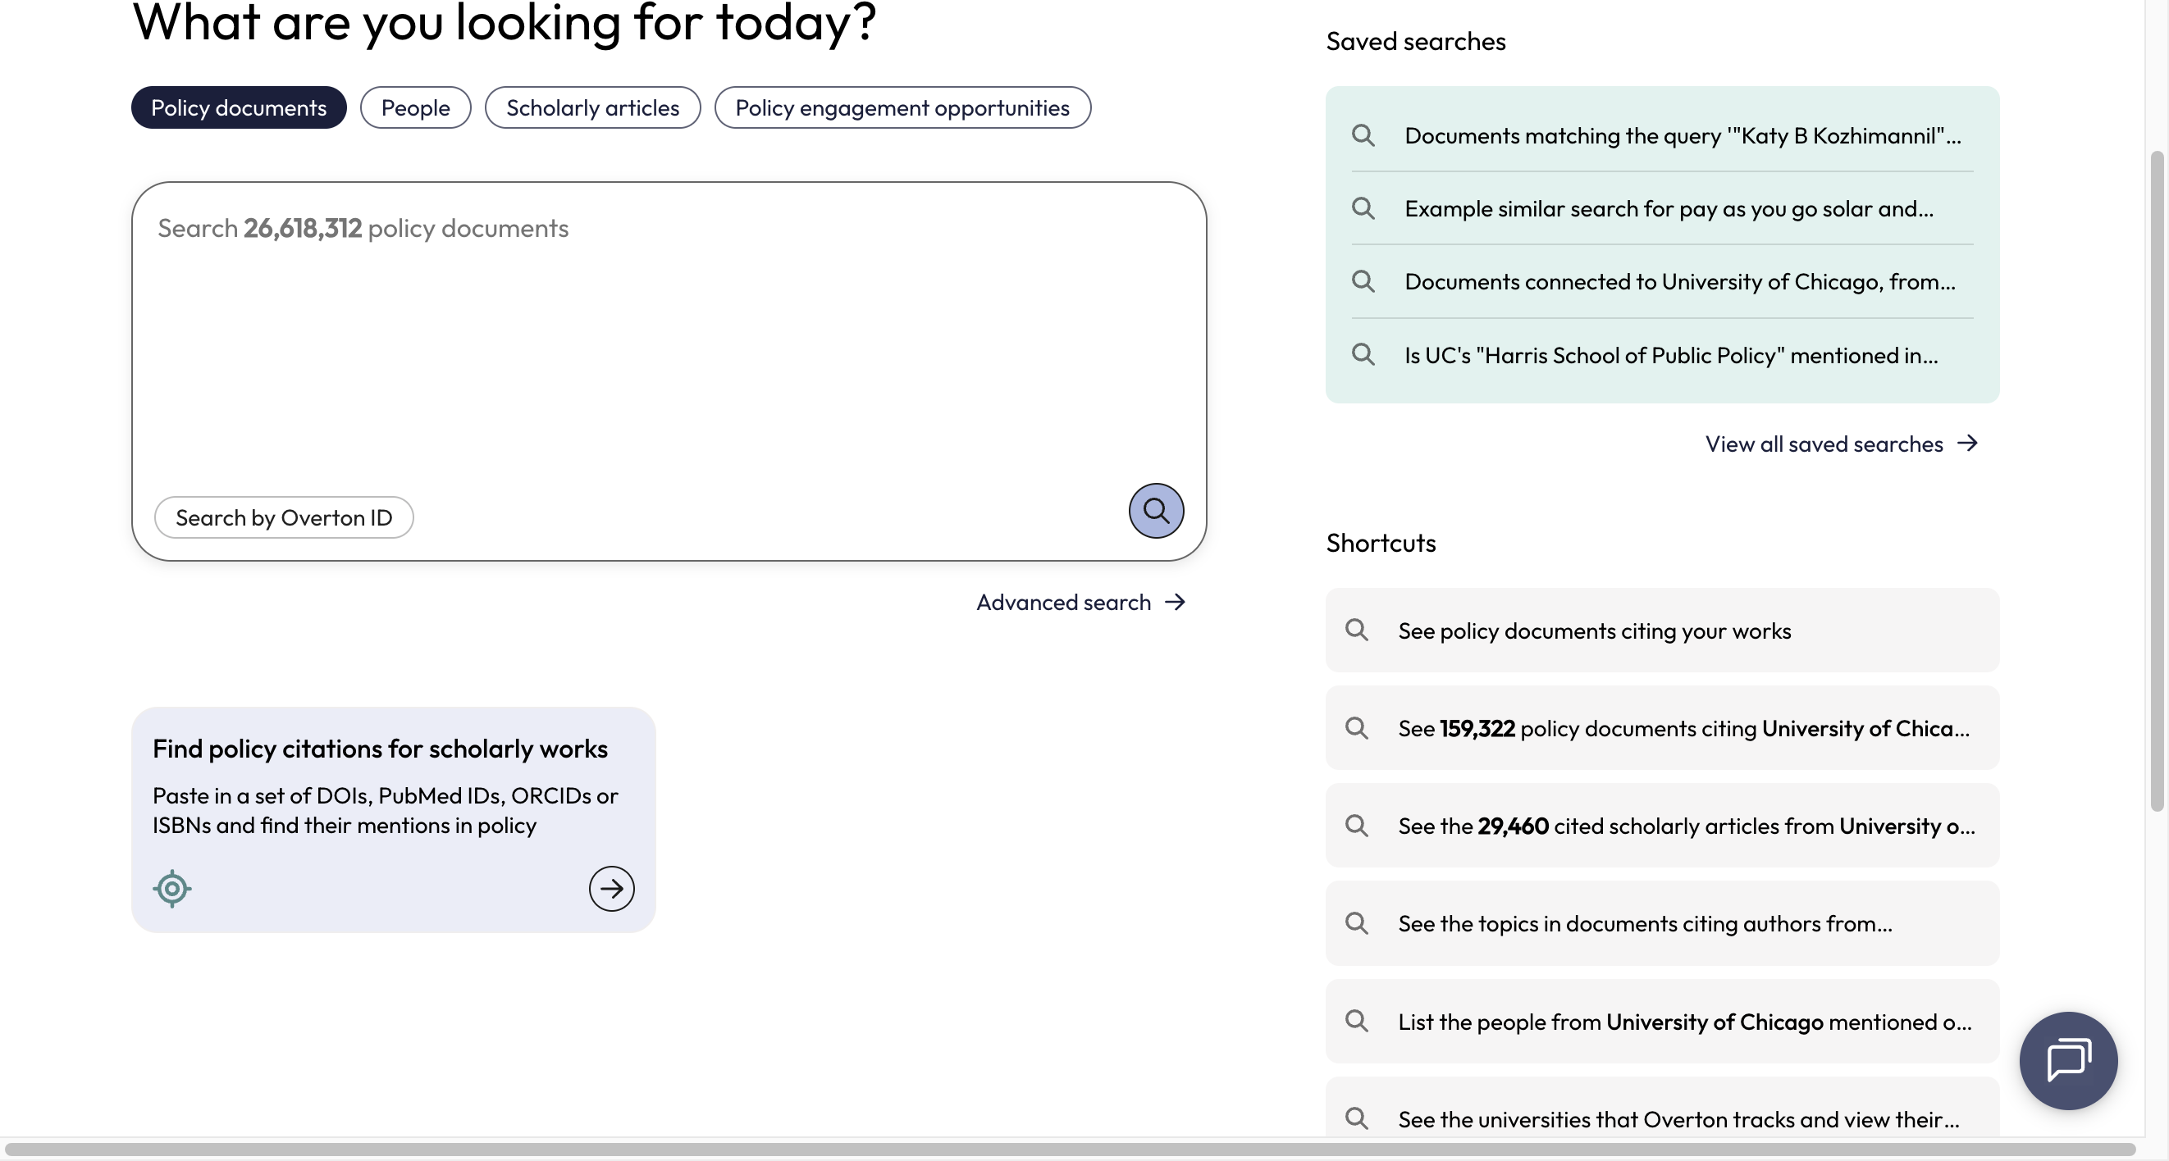The image size is (2169, 1161).
Task: Click search icon beside 'List the people' shortcut
Action: pyautogui.click(x=1357, y=1021)
